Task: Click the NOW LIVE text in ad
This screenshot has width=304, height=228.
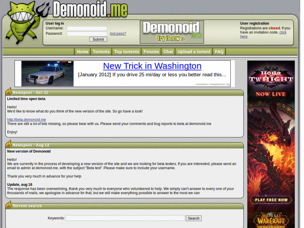Action: point(271,94)
